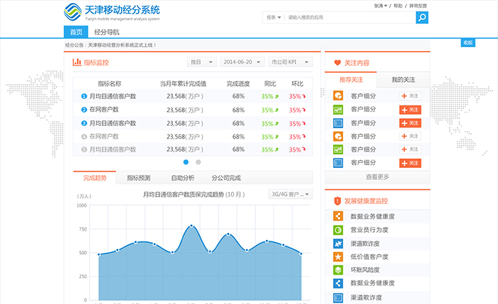Viewport: 498px width, 304px height.
Task: Click the 关注内容 heart icon
Action: 337,63
